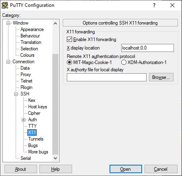Go to the Appearance settings

tap(32, 29)
